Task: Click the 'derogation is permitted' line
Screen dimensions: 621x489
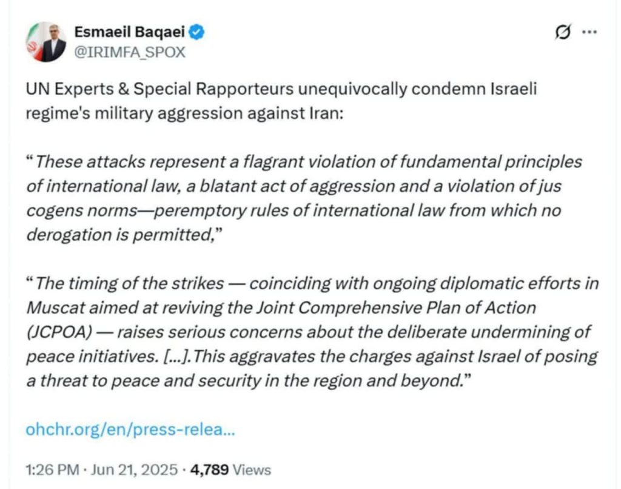Action: coord(122,235)
